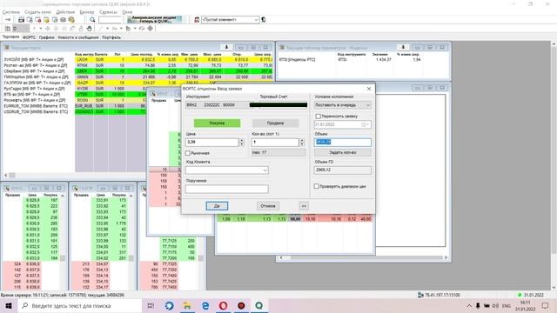Click the icon right of the Пустой элемент dropdown
Viewport: 557px width, 313px height.
264,20
